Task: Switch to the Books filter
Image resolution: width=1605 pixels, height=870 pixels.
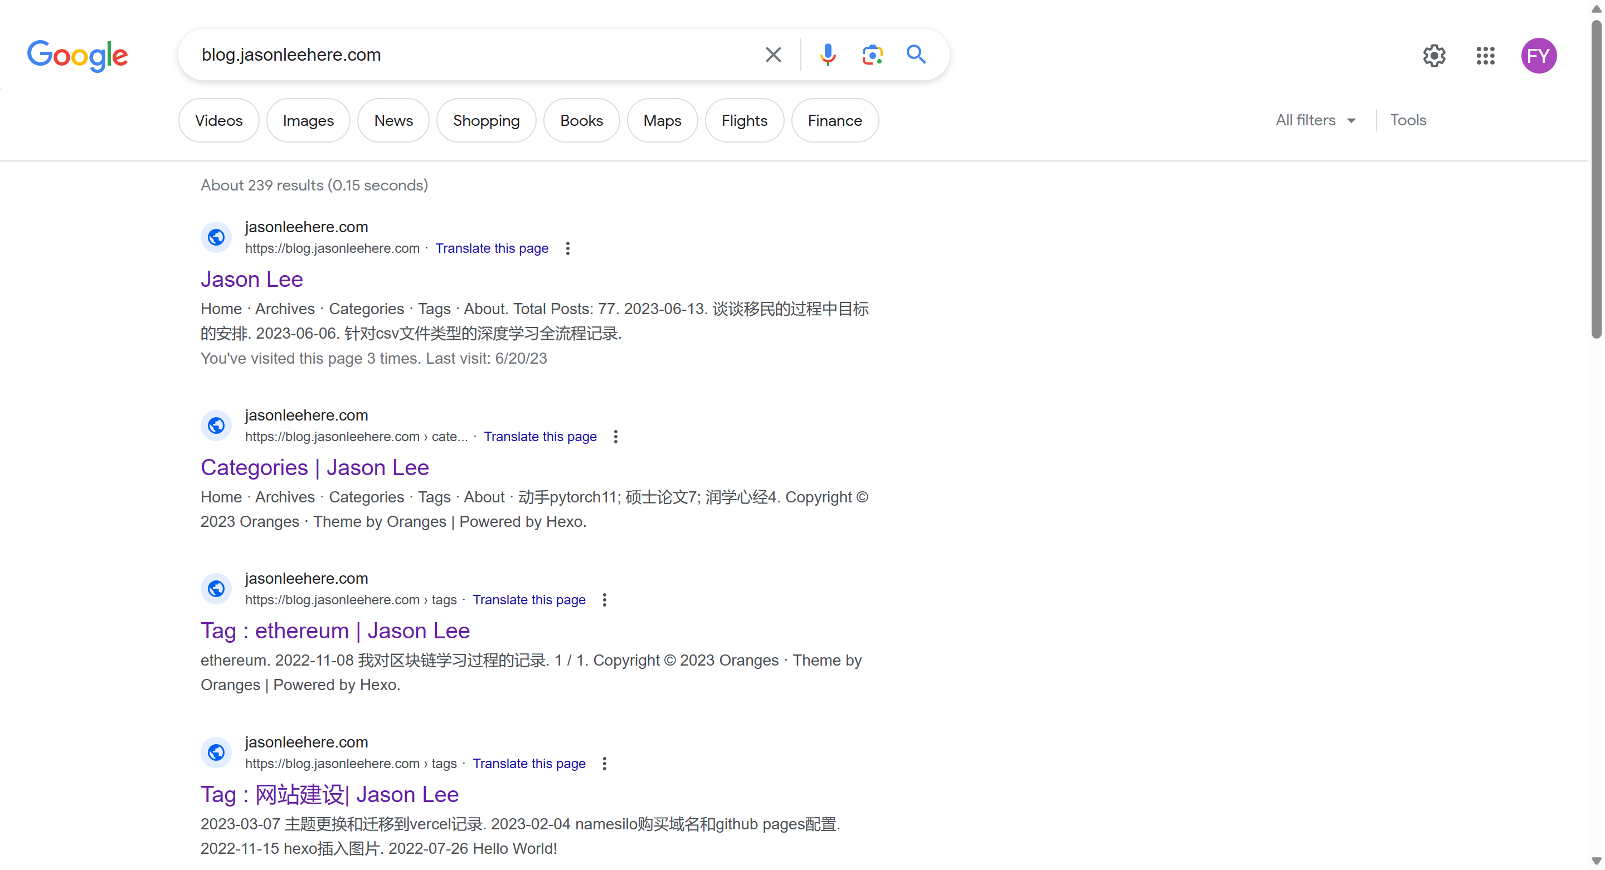Action: [x=581, y=121]
